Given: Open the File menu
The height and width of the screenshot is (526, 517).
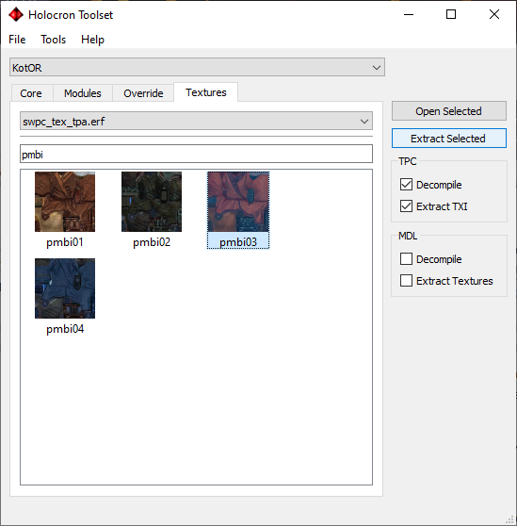Looking at the screenshot, I should [17, 40].
